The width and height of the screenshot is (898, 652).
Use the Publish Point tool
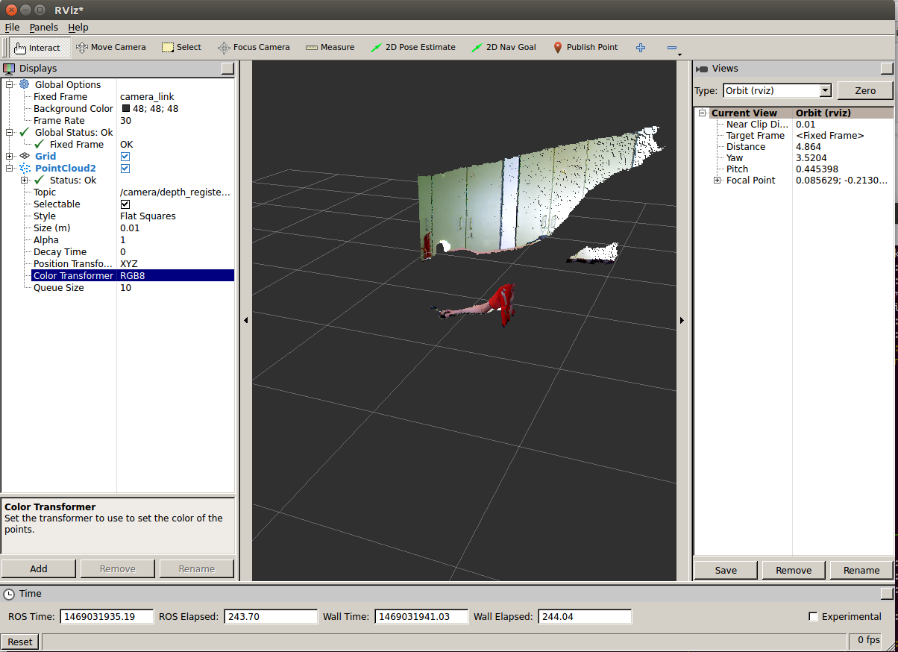pyautogui.click(x=585, y=47)
